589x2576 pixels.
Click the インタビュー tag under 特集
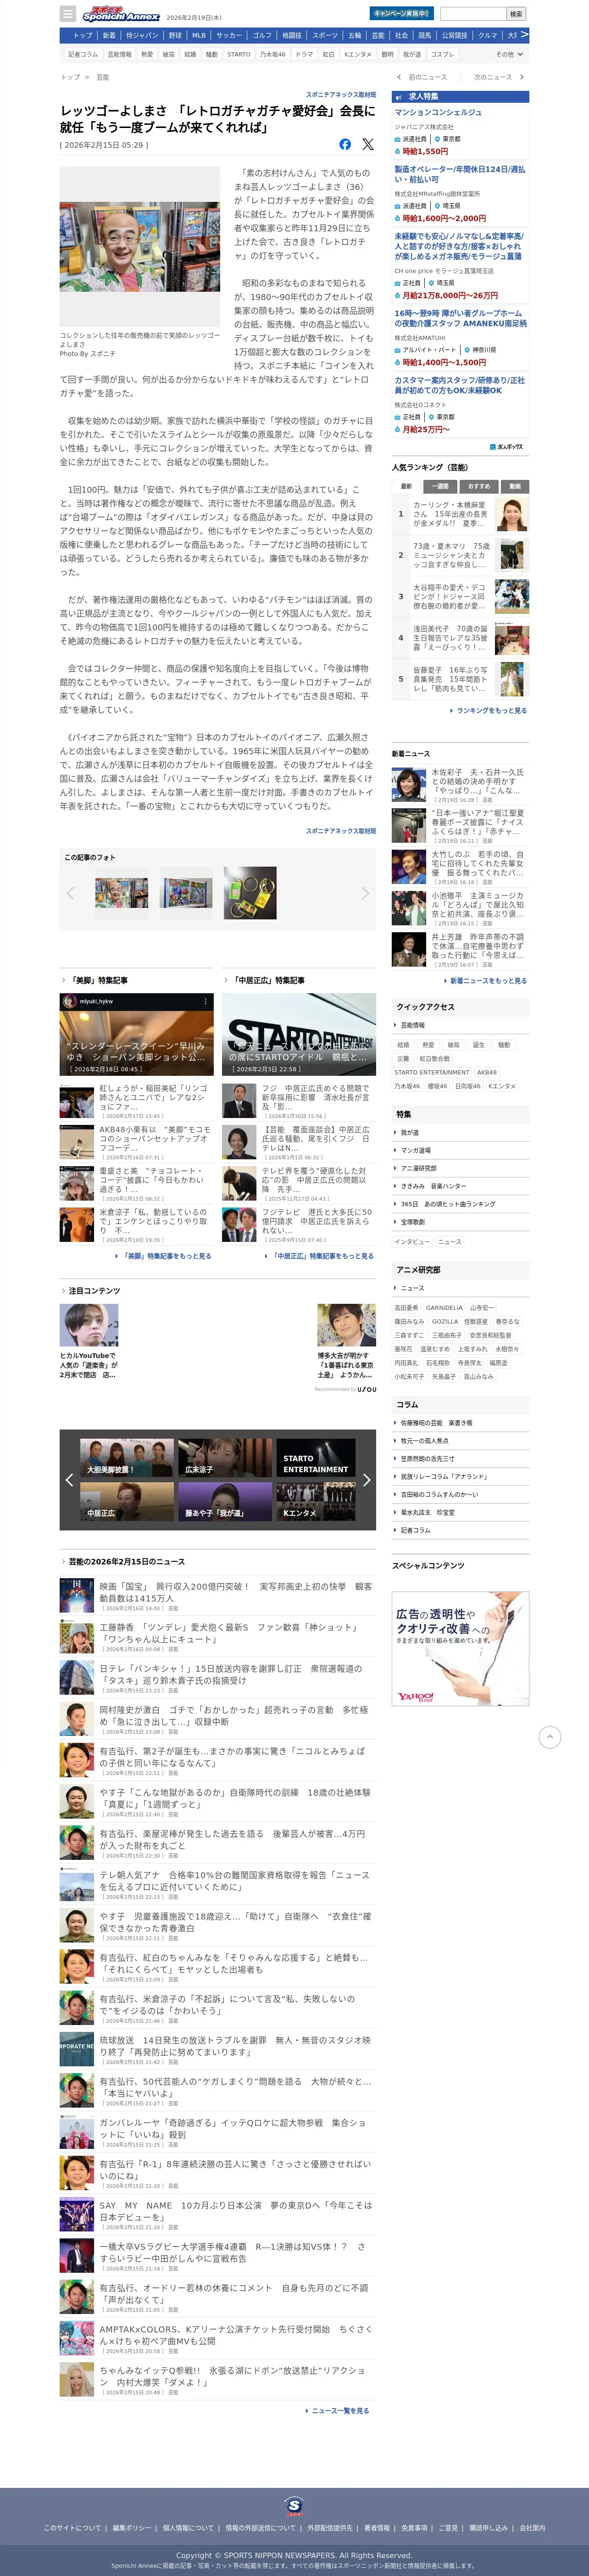(x=412, y=1241)
